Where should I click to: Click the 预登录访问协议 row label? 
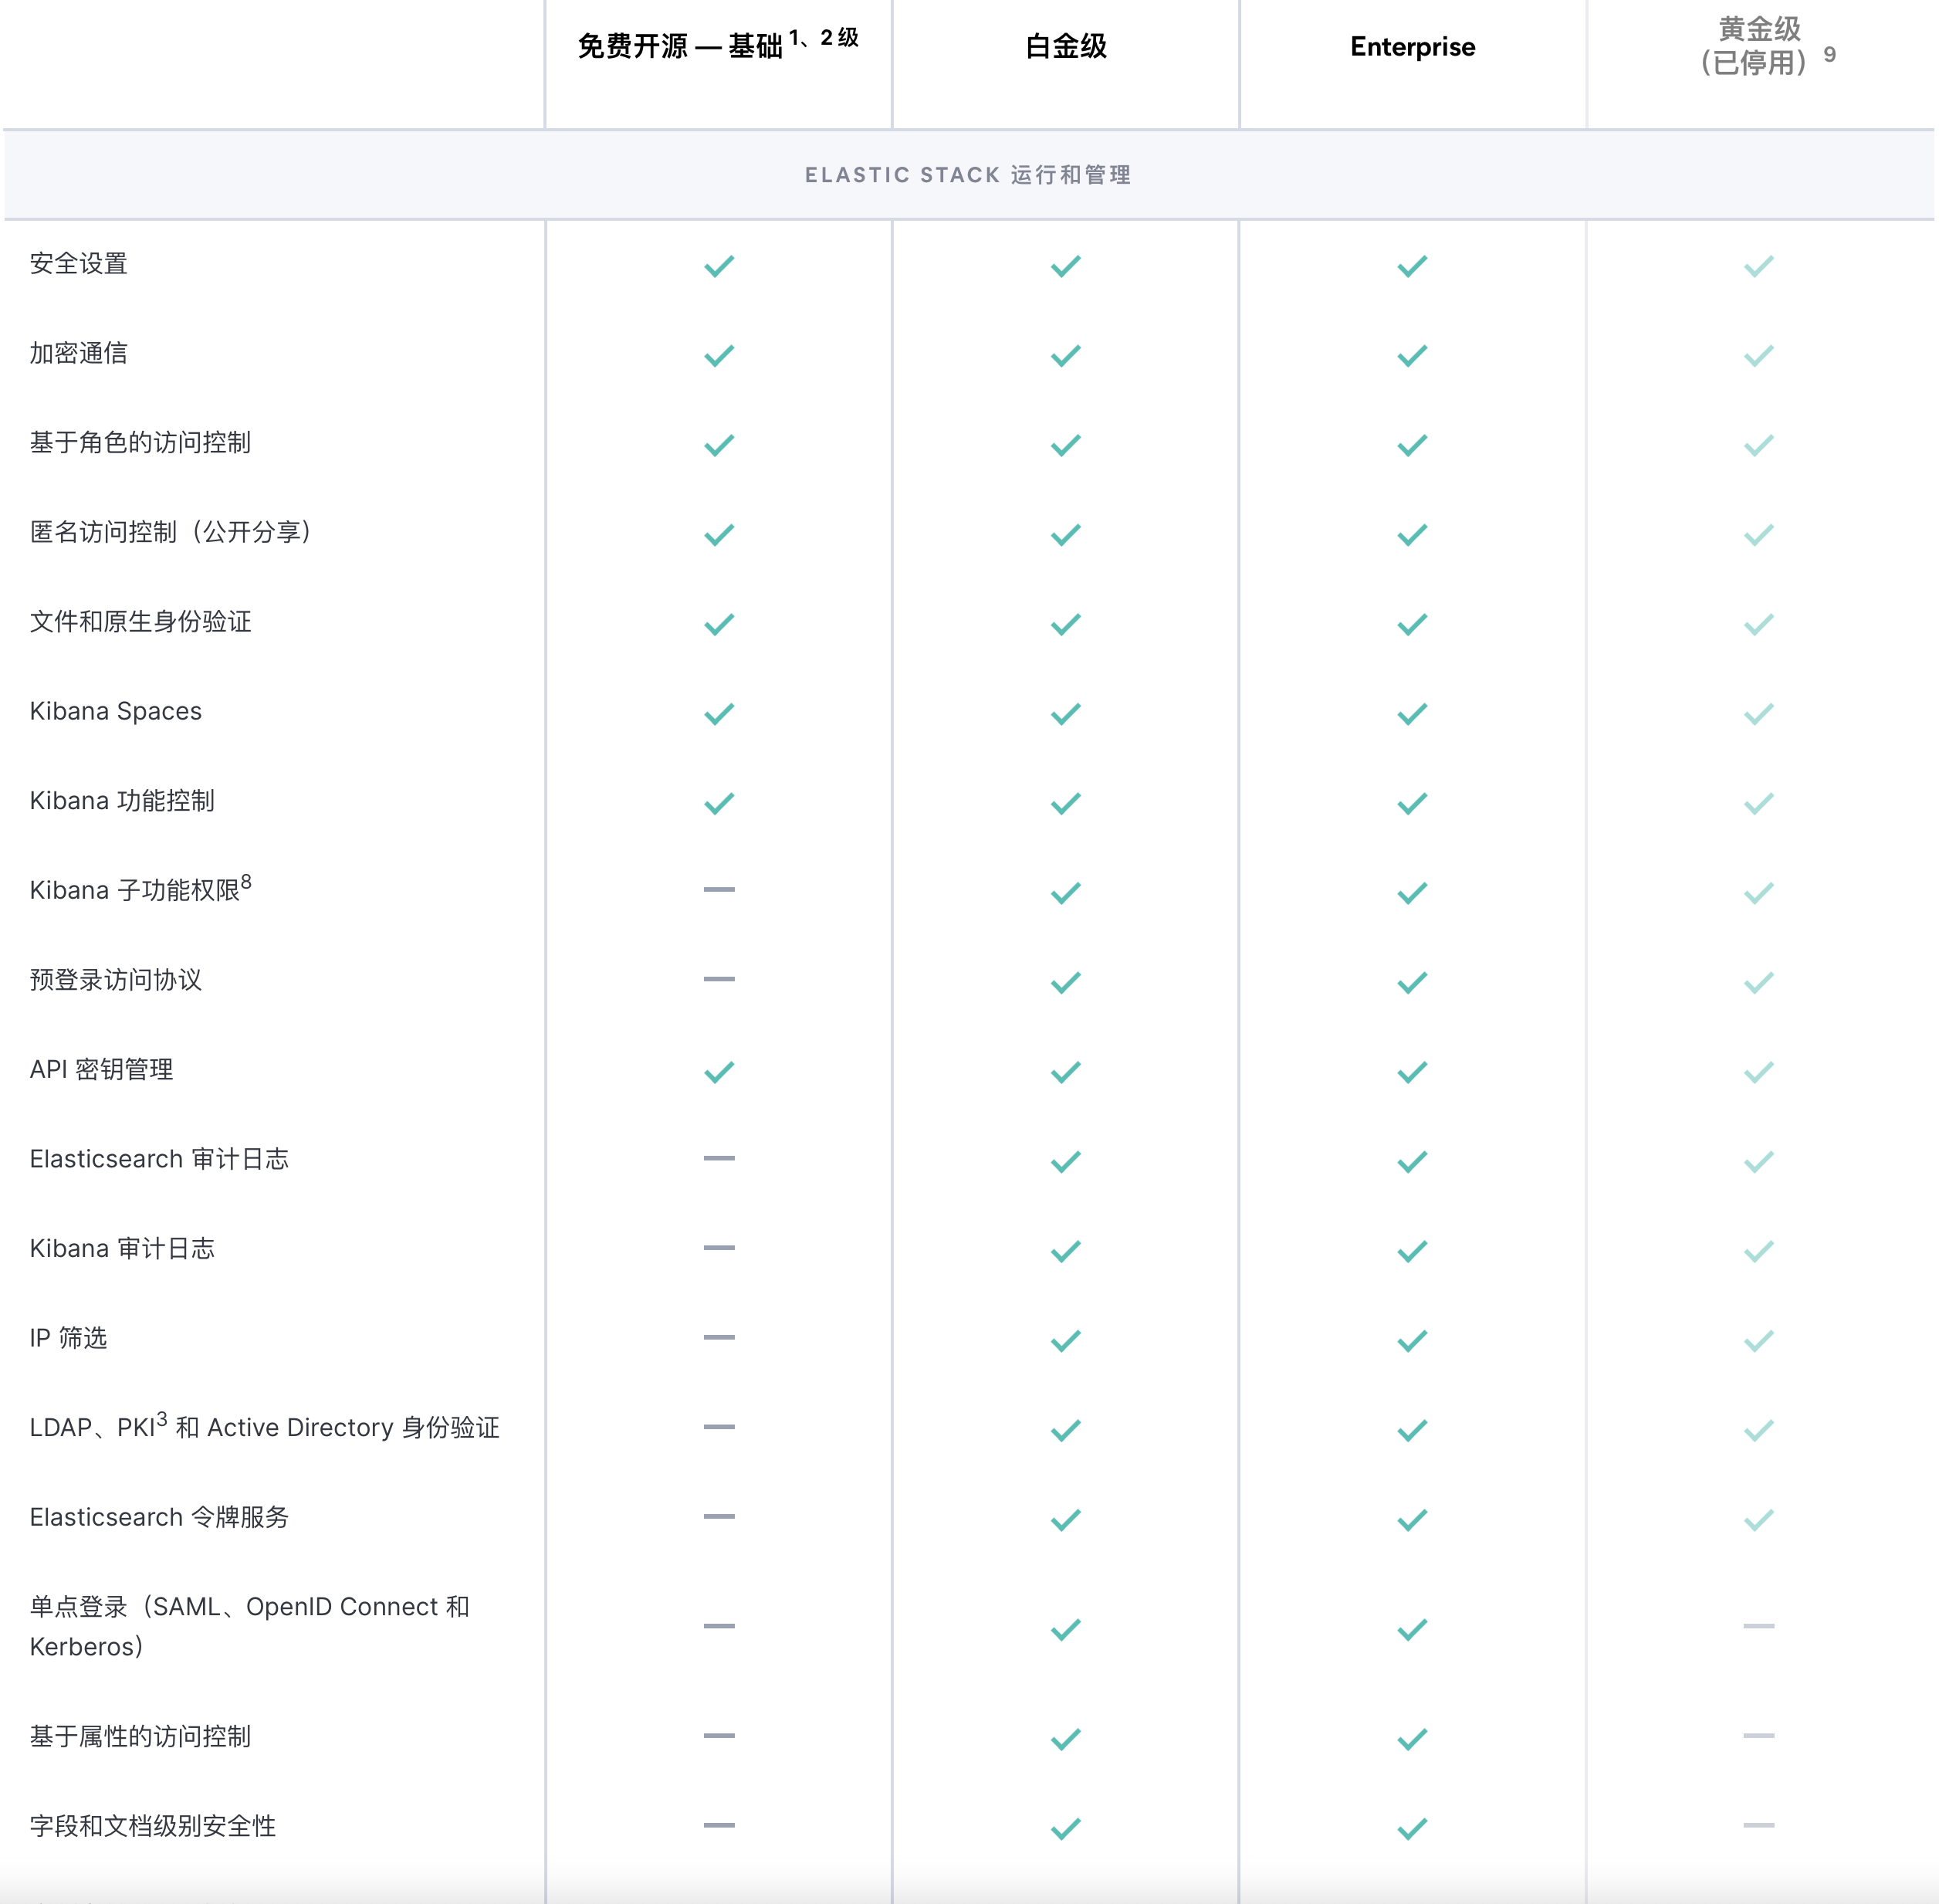(x=116, y=980)
